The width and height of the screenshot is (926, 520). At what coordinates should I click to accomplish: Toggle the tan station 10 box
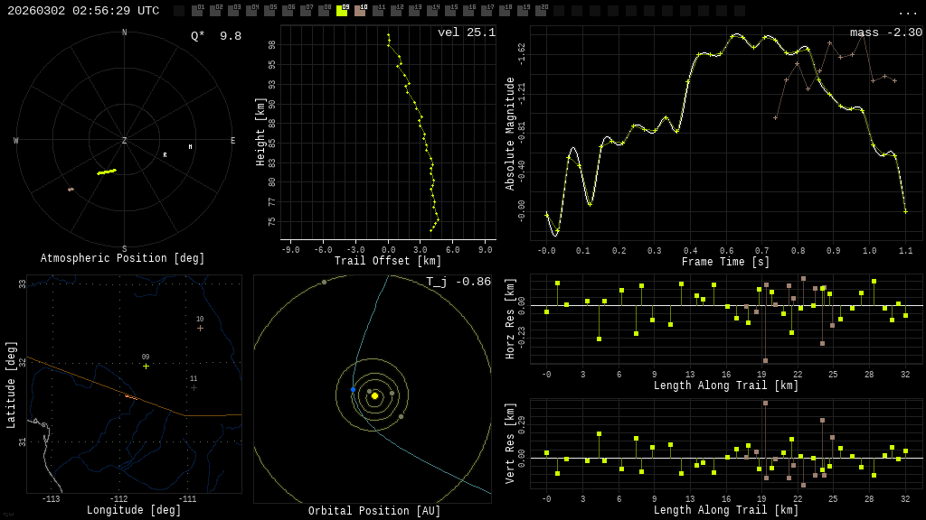click(360, 11)
